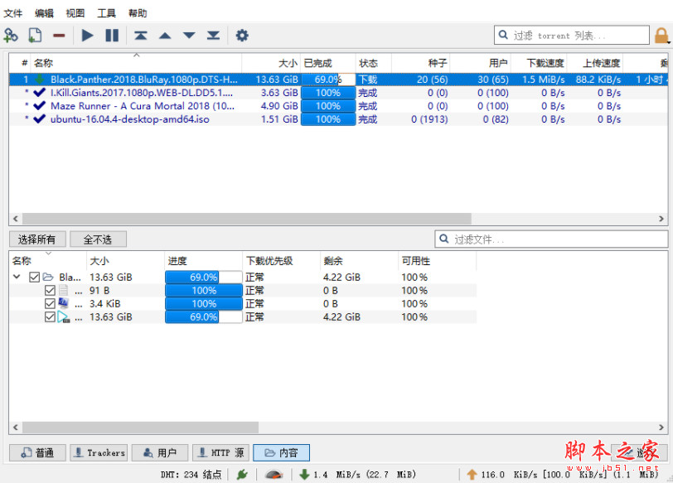The image size is (673, 483).
Task: Click DHT: 234 结点 status text
Action: [x=191, y=475]
